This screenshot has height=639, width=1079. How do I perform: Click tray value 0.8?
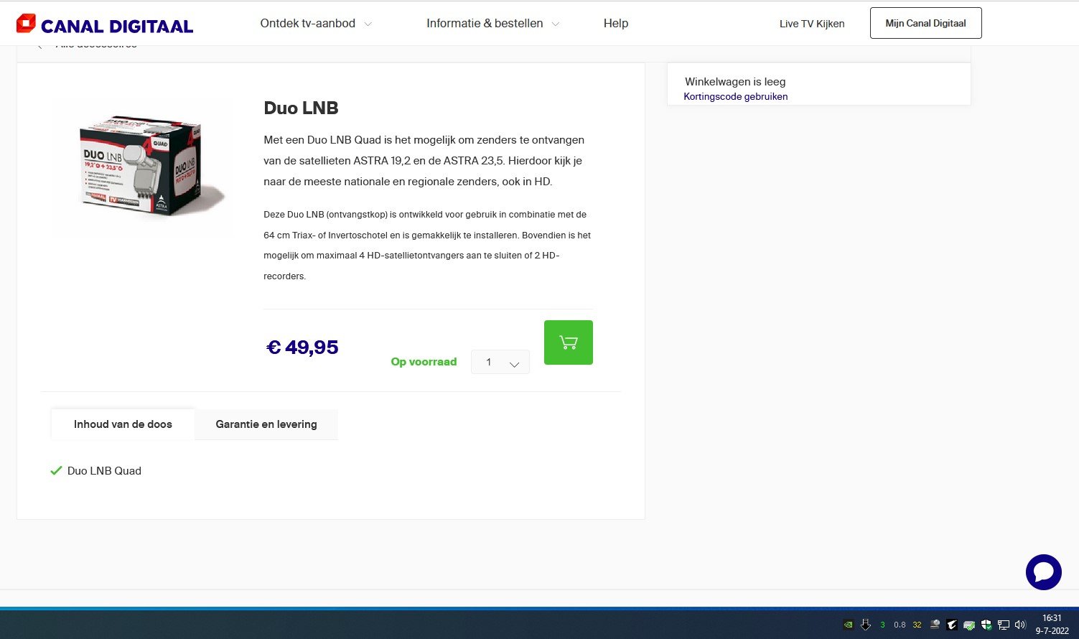coord(900,625)
